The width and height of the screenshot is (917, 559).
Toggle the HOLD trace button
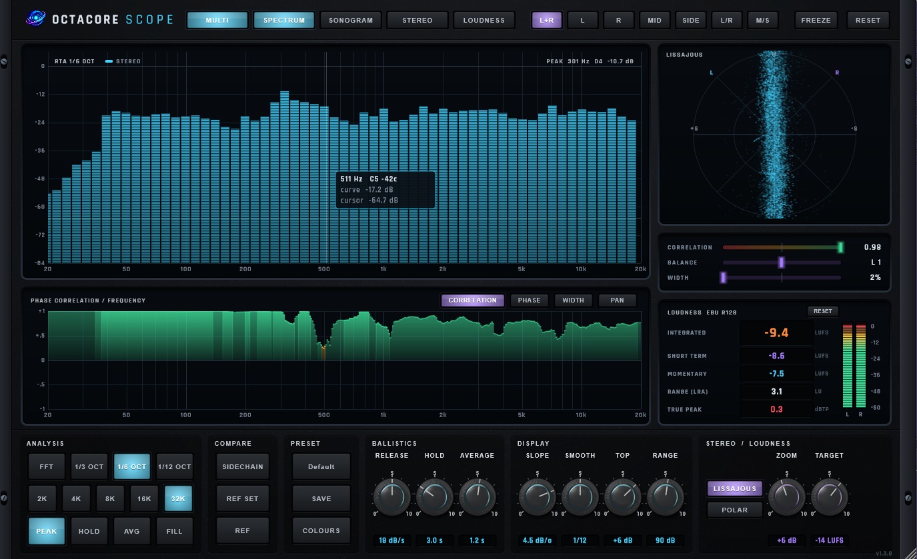(x=89, y=531)
